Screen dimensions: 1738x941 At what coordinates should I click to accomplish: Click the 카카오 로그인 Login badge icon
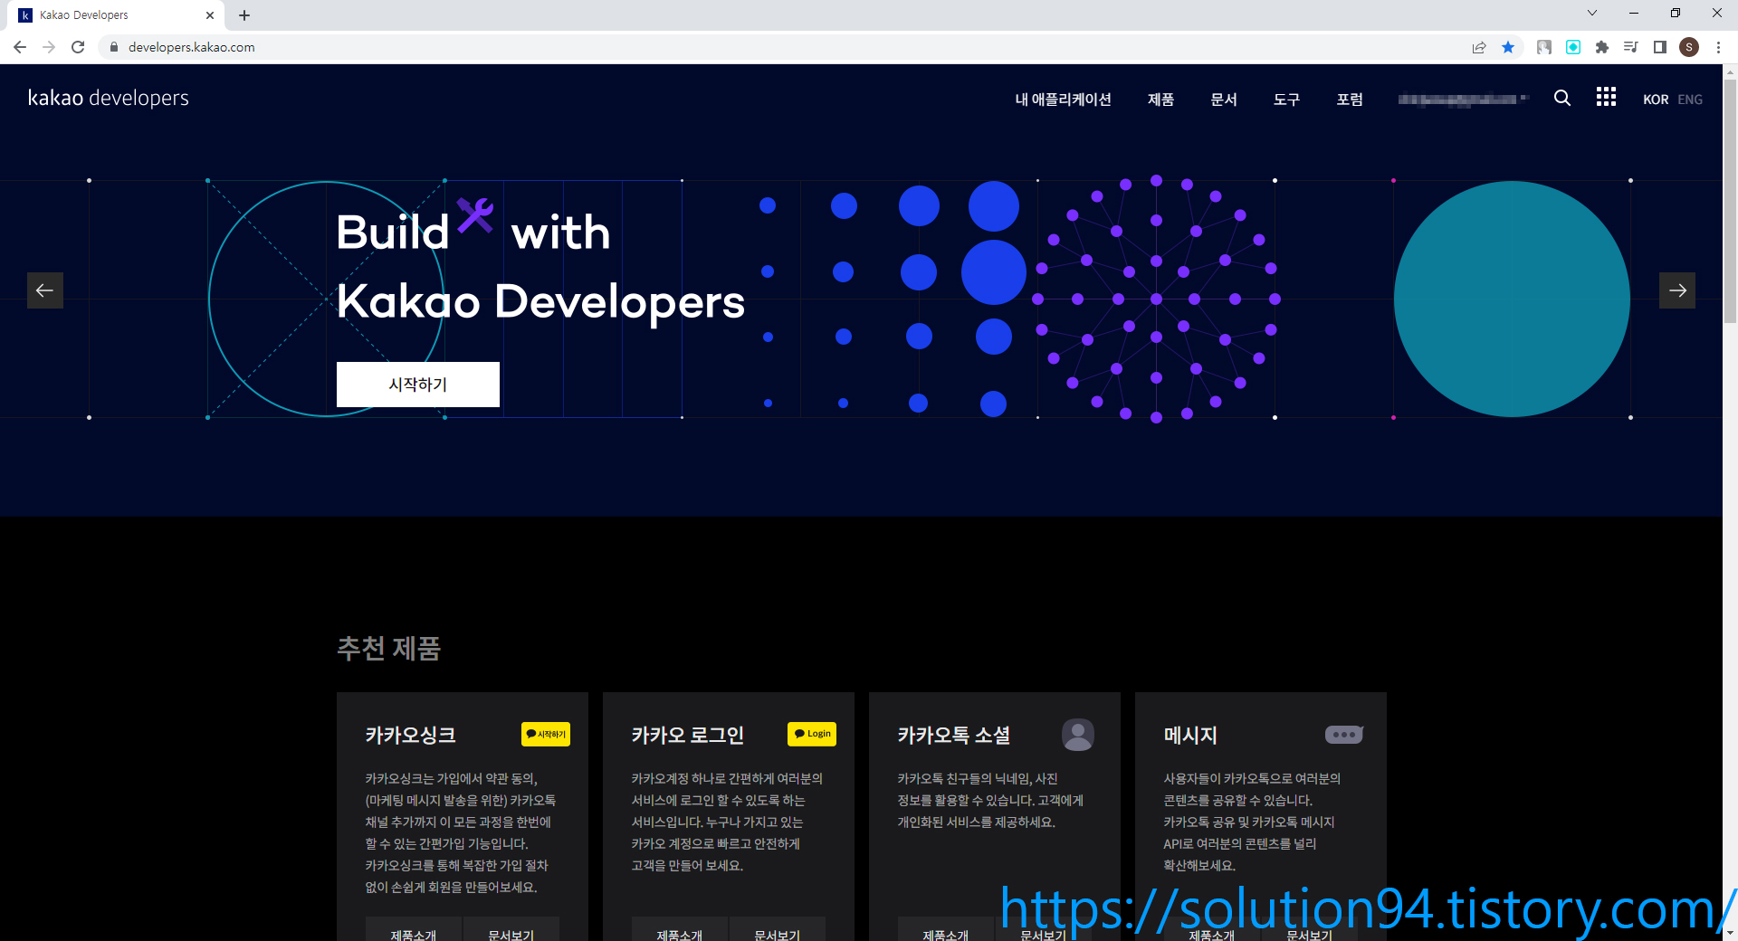[x=812, y=734]
